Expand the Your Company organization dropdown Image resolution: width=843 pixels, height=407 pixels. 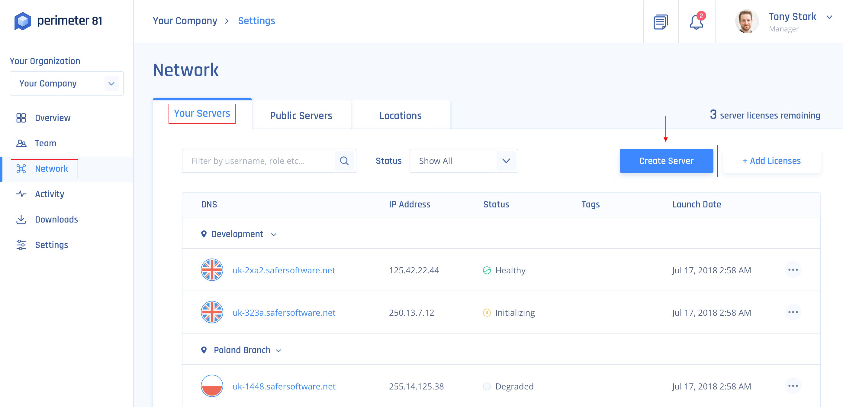point(67,83)
